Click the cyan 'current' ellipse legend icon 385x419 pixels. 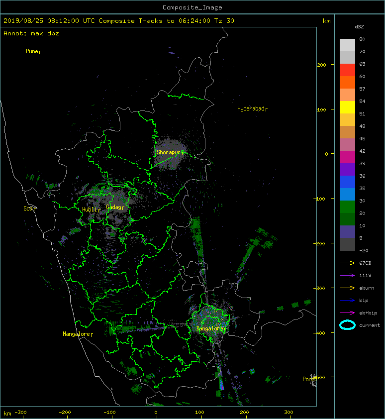347,325
